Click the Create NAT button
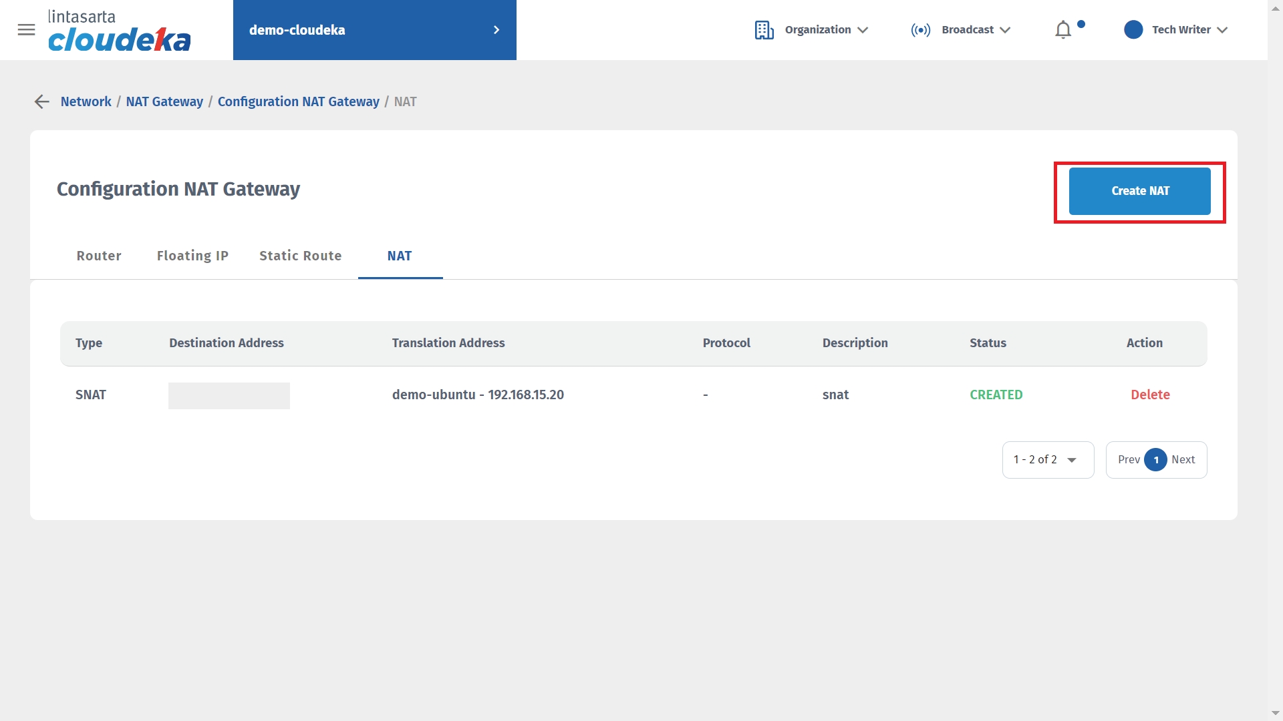This screenshot has height=721, width=1283. [x=1139, y=192]
